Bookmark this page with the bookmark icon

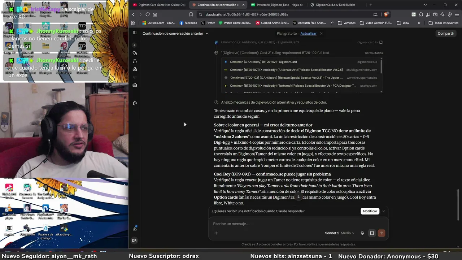tap(191, 14)
